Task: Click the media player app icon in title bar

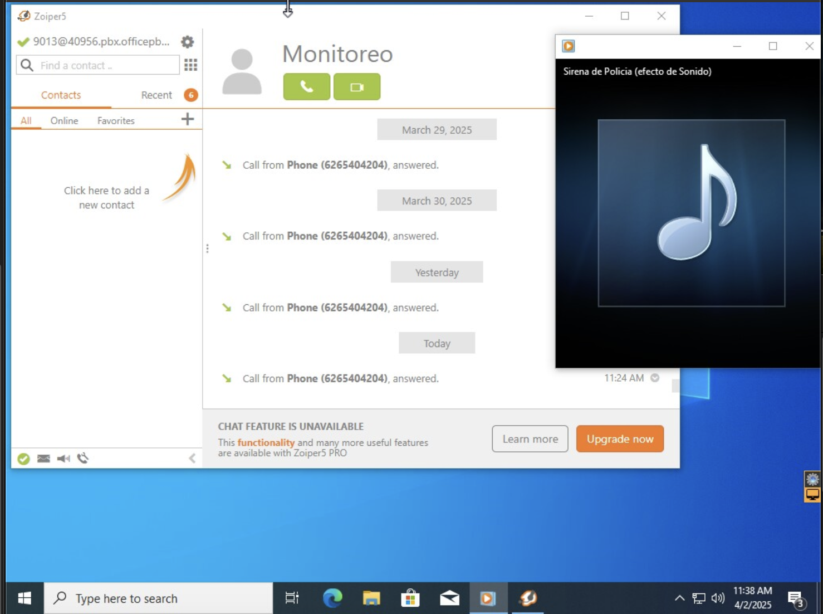Action: coord(569,46)
